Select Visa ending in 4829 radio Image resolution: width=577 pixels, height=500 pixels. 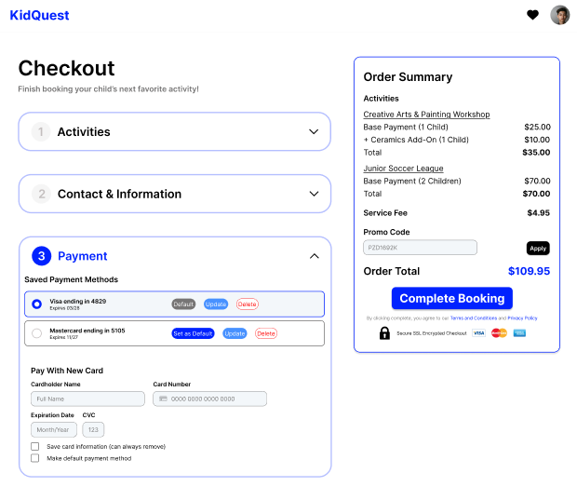coord(36,304)
